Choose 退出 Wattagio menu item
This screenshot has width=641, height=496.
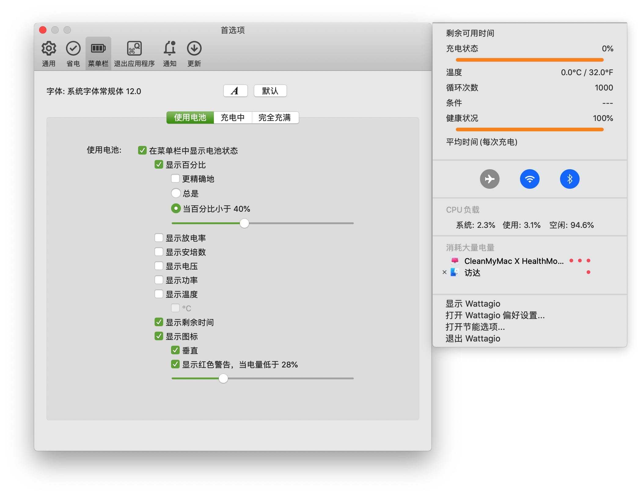473,338
